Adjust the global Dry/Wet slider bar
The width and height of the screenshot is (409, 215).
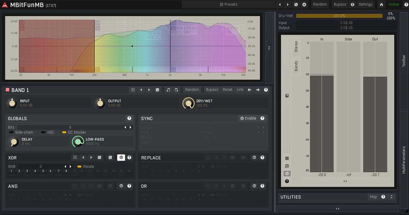tap(339, 16)
